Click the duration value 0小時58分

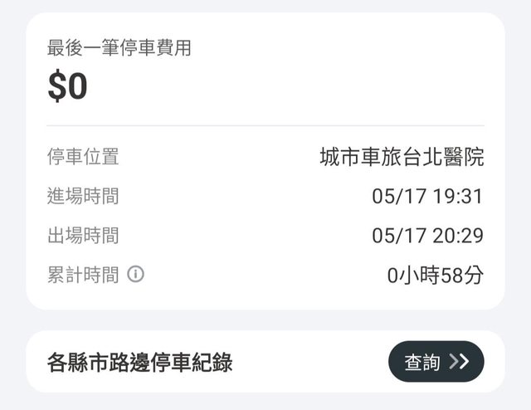click(435, 275)
